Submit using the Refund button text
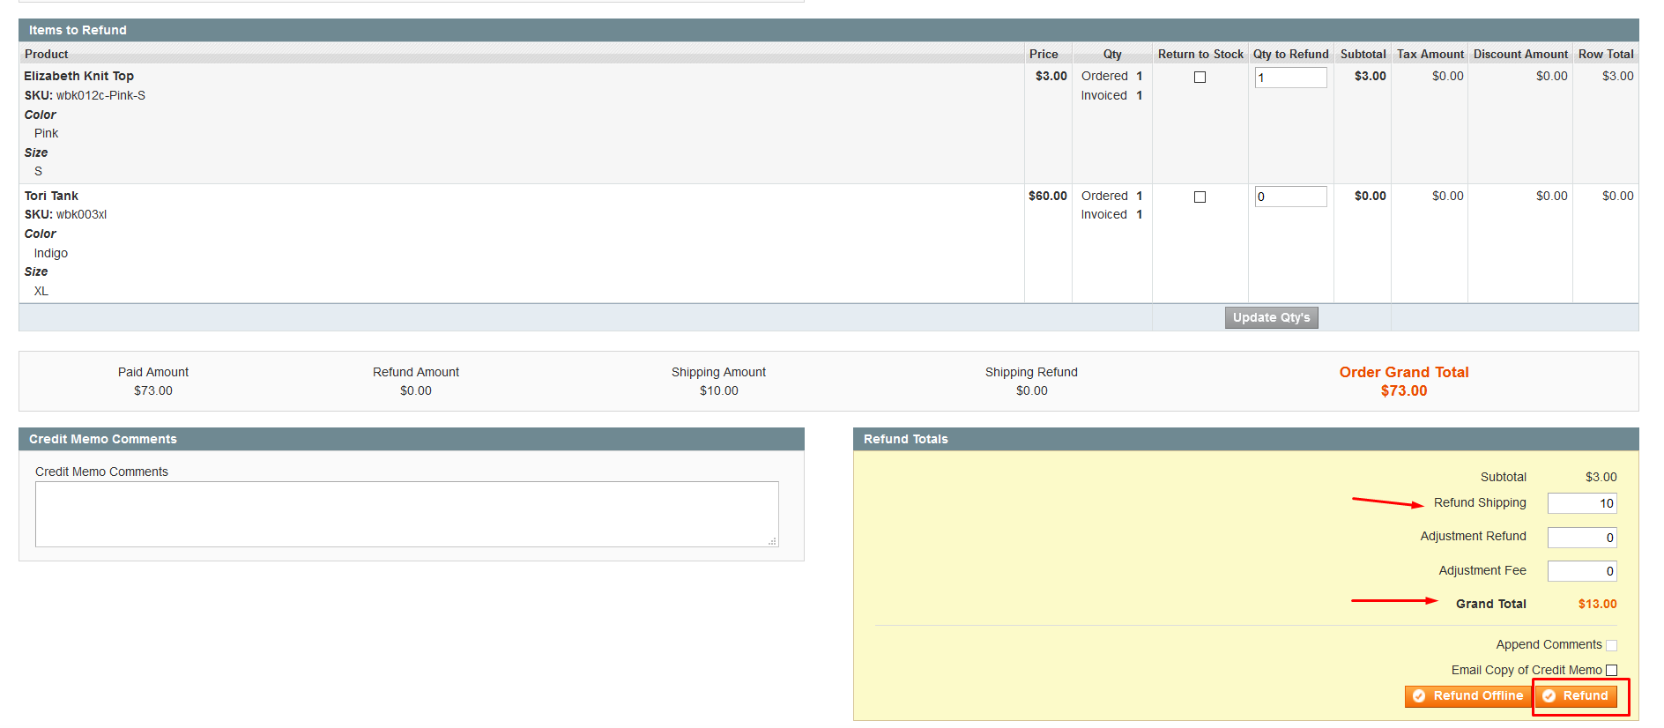The width and height of the screenshot is (1664, 728). tap(1585, 696)
